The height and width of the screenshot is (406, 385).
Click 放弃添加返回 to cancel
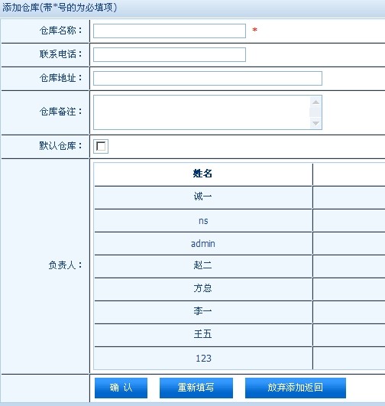[296, 388]
